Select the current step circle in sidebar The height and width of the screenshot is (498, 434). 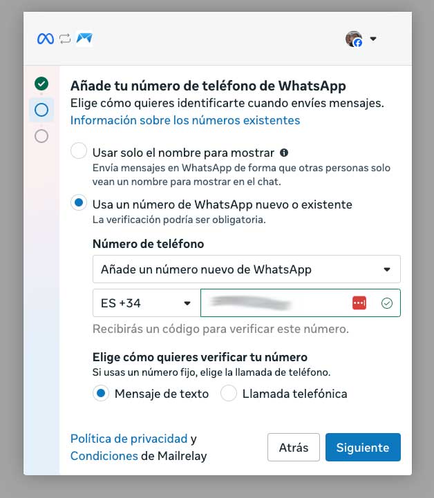pyautogui.click(x=41, y=110)
